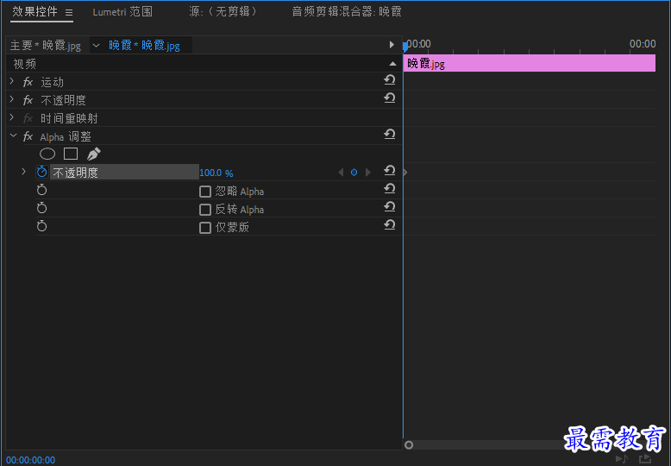Toggle fx for 运动 effect

[x=28, y=82]
